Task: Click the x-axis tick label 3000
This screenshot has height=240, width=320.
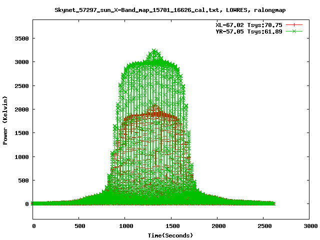Action: 310,226
